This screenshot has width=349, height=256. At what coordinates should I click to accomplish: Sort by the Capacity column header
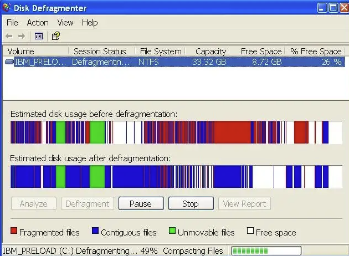pyautogui.click(x=207, y=51)
